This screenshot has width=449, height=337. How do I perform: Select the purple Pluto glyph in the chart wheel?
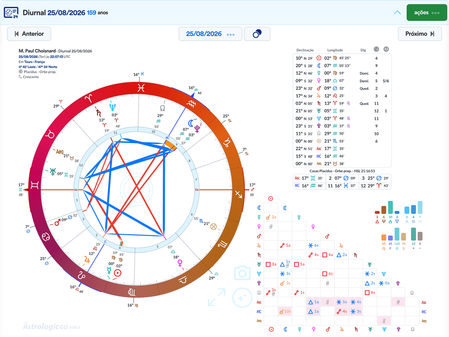(x=197, y=129)
